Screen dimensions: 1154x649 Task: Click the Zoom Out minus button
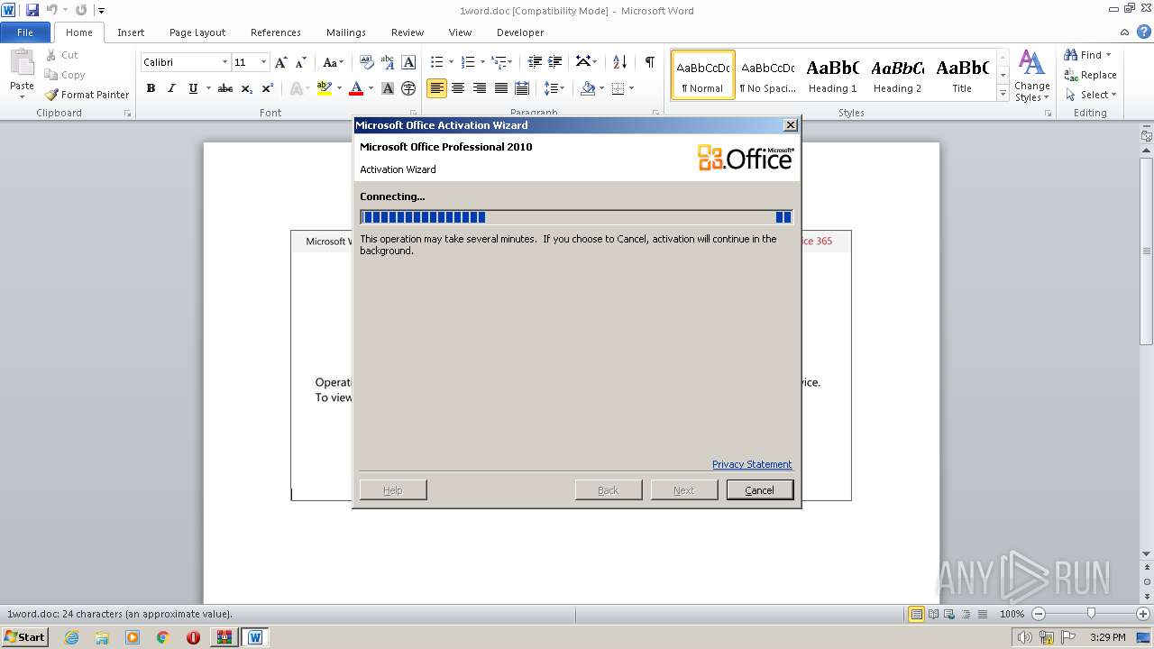pyautogui.click(x=1039, y=614)
